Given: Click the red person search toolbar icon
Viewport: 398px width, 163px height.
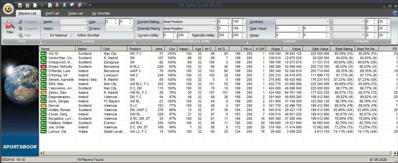Looking at the screenshot, I should [57, 5].
